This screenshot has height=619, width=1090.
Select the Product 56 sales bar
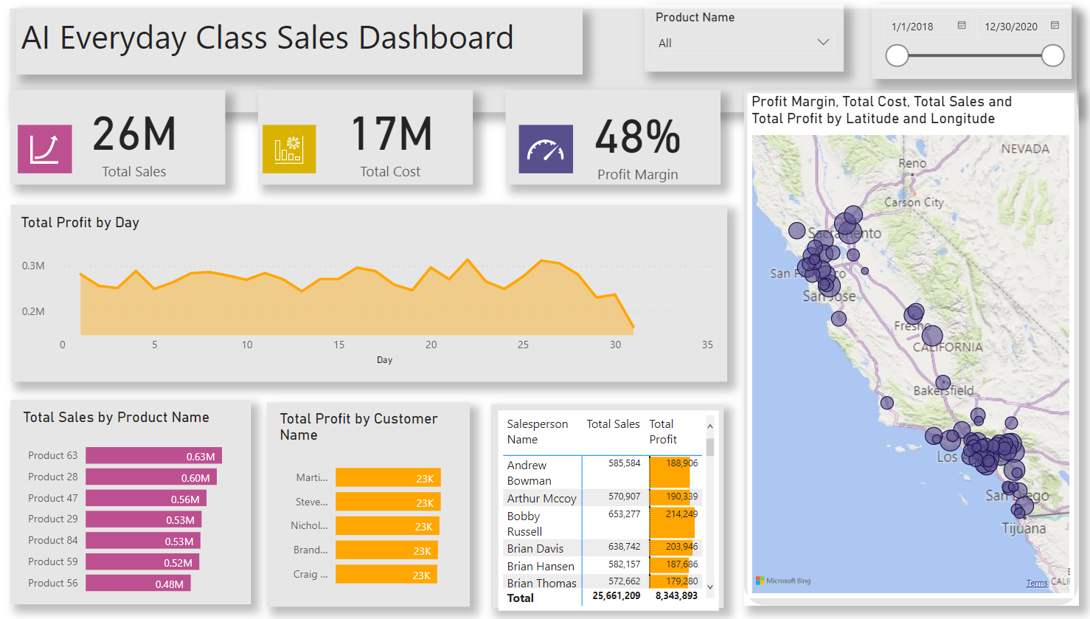pos(138,584)
